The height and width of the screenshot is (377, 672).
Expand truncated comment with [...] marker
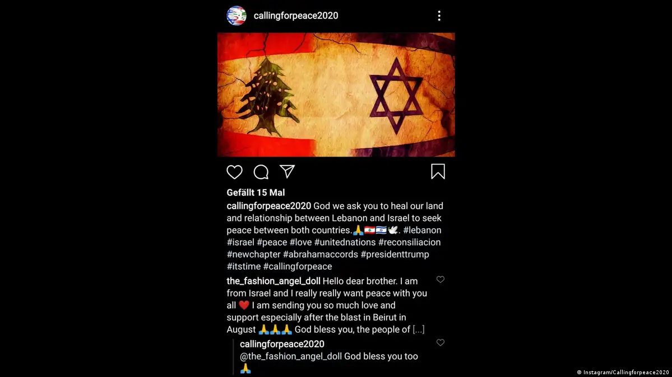[418, 329]
